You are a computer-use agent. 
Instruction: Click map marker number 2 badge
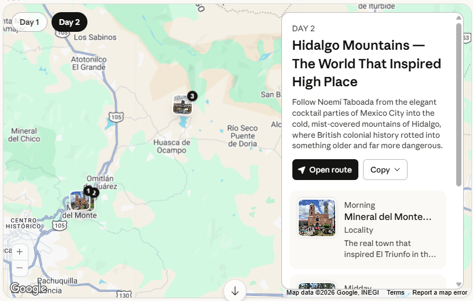pyautogui.click(x=94, y=193)
